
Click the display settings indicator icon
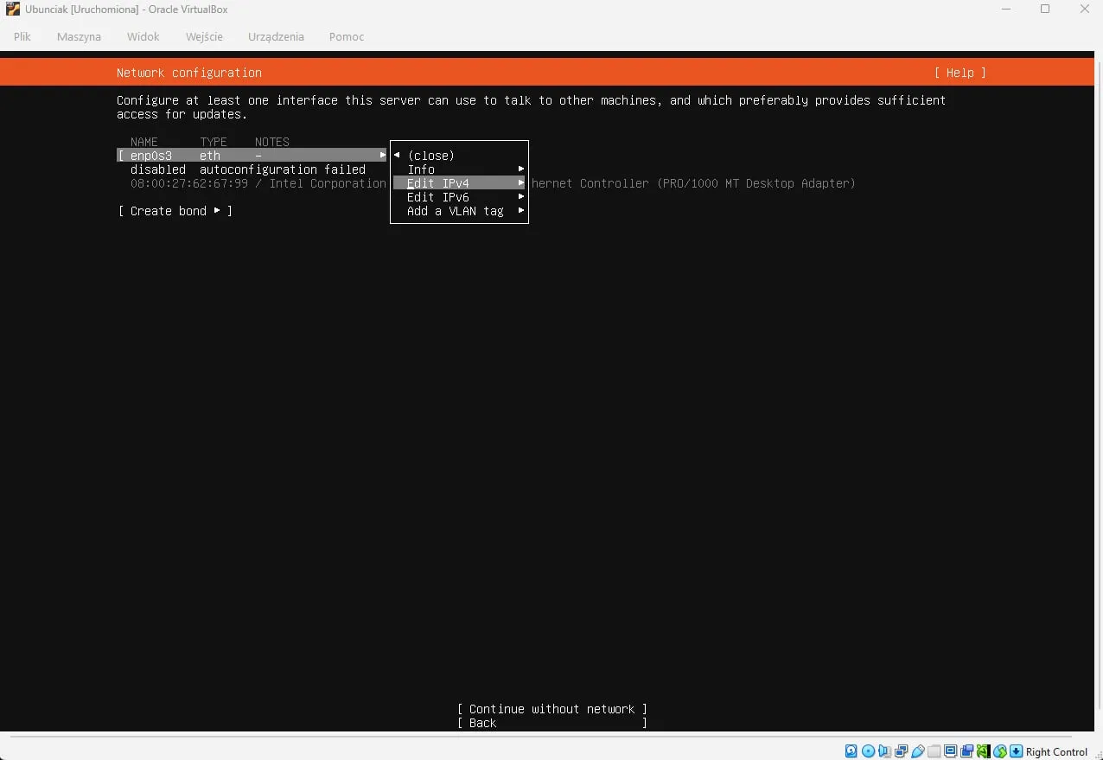[950, 751]
